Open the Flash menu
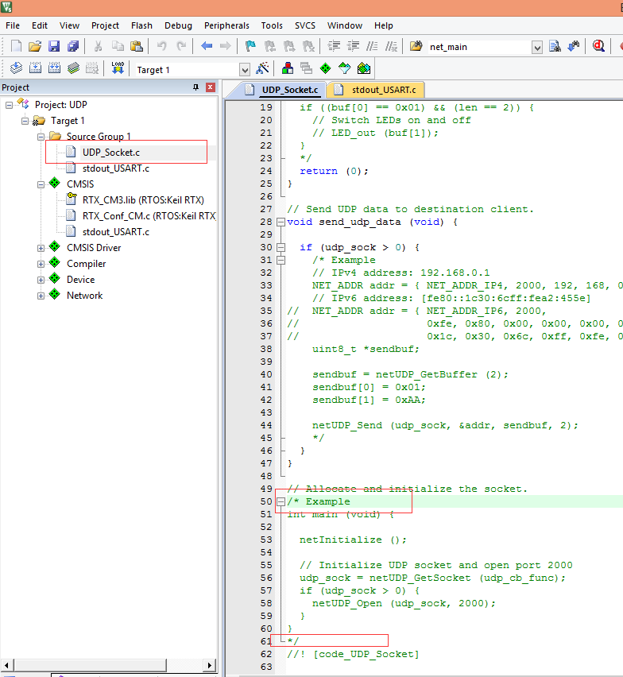The height and width of the screenshot is (677, 623). pyautogui.click(x=141, y=25)
